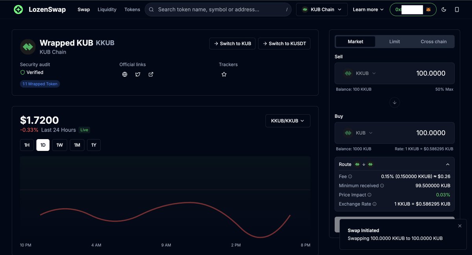Click the Fee info icon
This screenshot has height=255, width=472.
(x=350, y=177)
